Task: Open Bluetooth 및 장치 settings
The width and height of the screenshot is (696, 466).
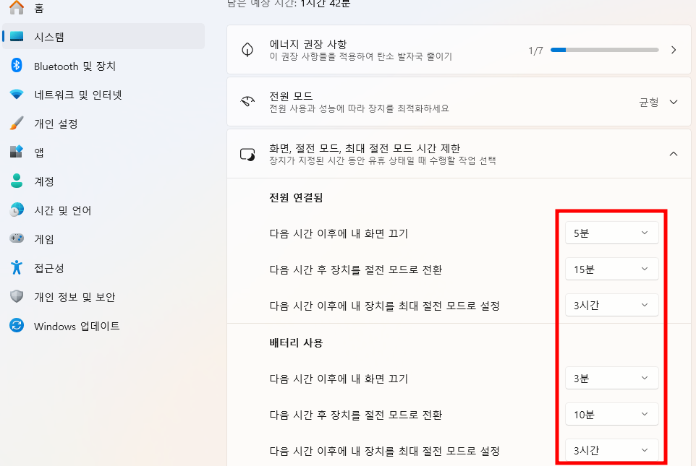Action: [x=75, y=66]
